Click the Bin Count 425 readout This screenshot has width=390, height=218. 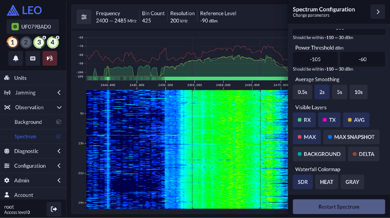tap(153, 17)
